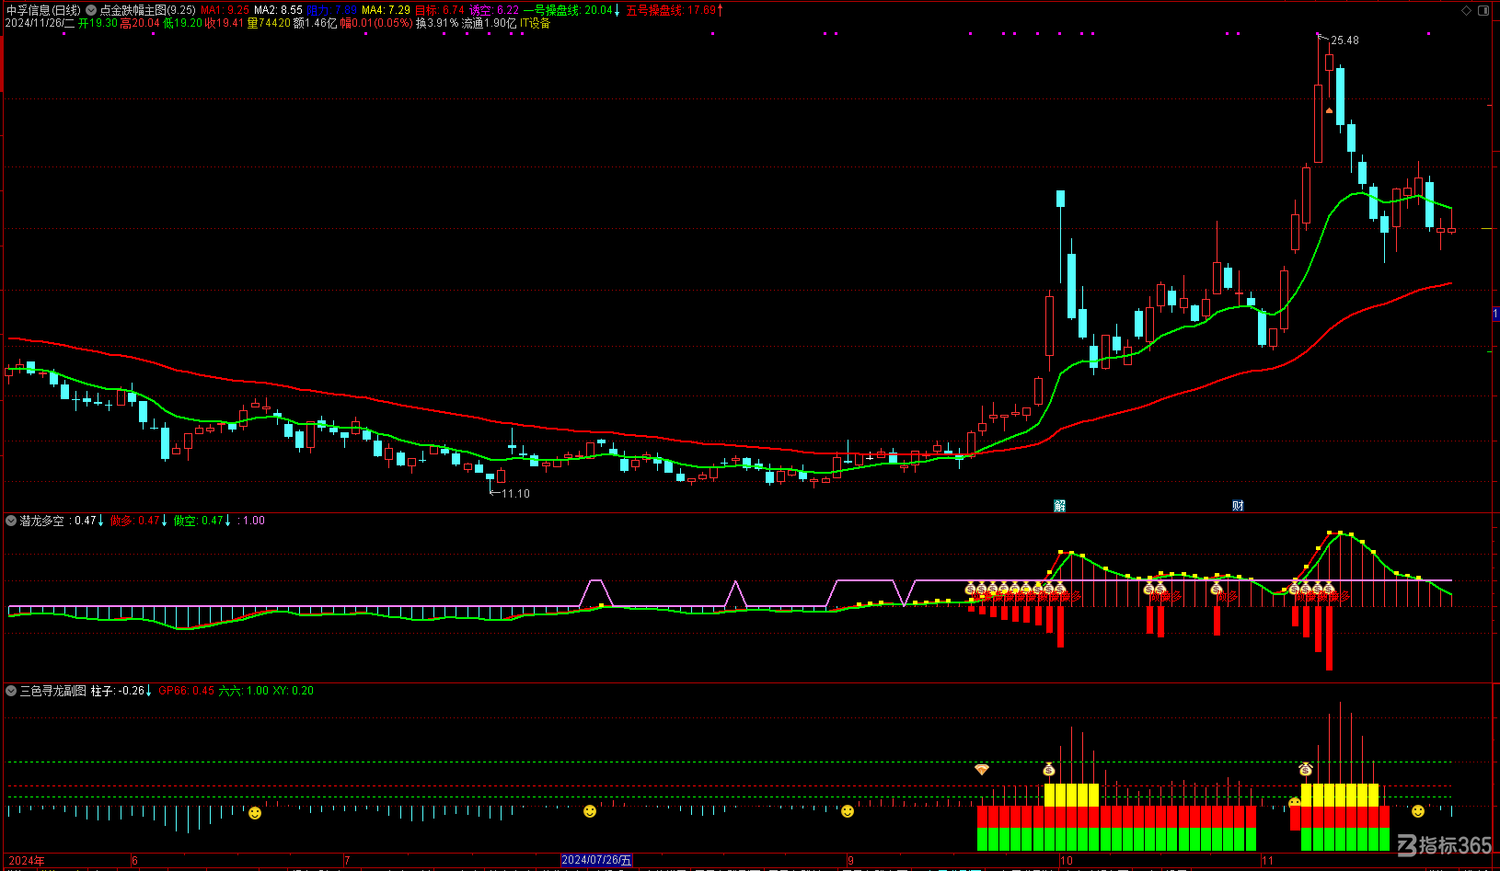Image resolution: width=1500 pixels, height=871 pixels.
Task: Click the 目标: 6.74 value
Action: pyautogui.click(x=440, y=10)
